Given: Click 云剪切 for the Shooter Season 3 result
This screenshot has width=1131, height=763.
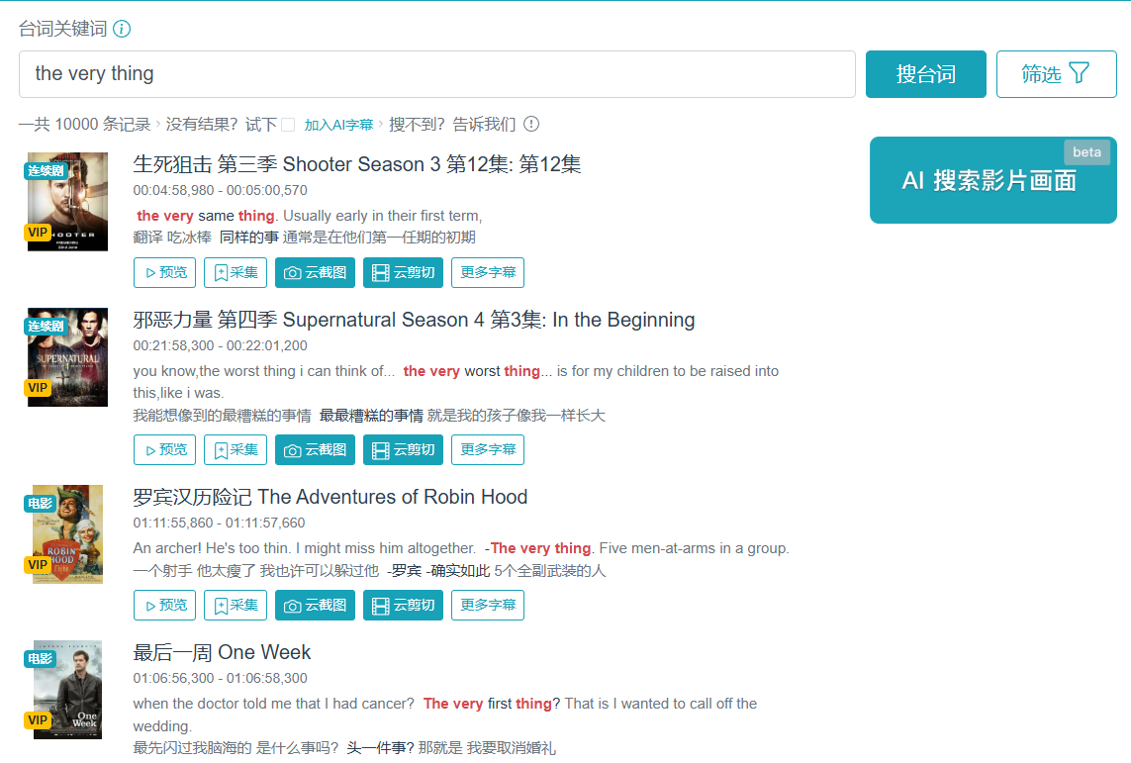Looking at the screenshot, I should click(x=403, y=272).
